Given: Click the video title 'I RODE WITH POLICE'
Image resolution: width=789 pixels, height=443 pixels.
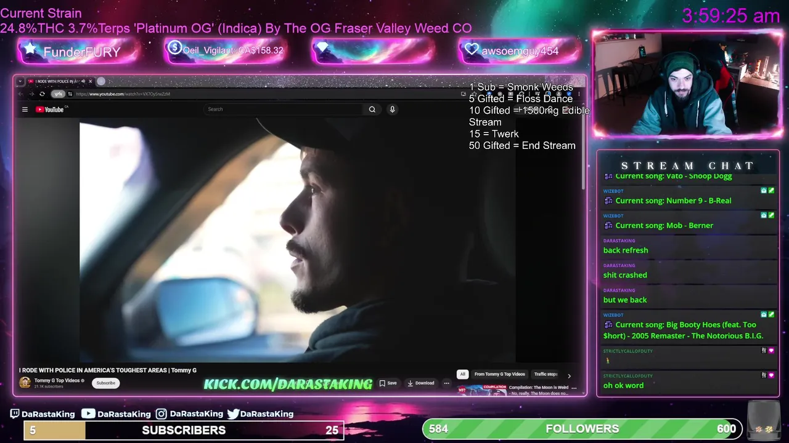Looking at the screenshot, I should pyautogui.click(x=108, y=370).
